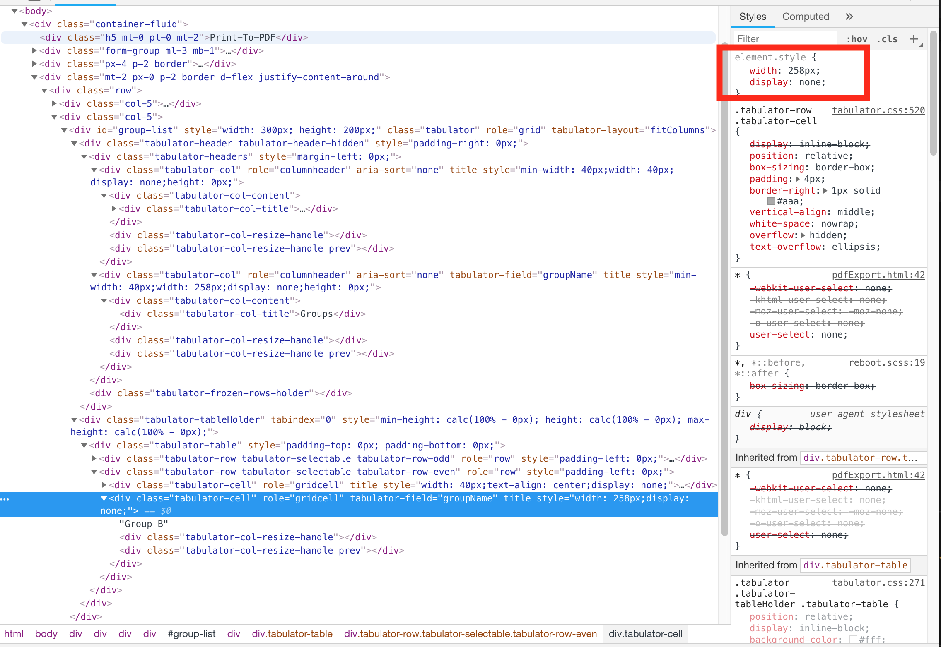The image size is (941, 647).
Task: Expand the overflow shorthand triangle
Action: (803, 235)
